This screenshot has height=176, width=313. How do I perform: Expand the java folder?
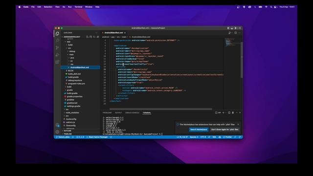[x=72, y=58]
